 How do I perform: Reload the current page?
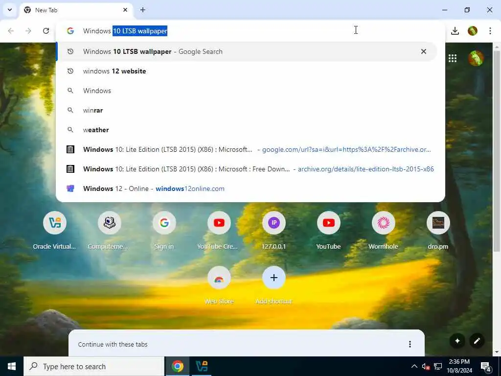pos(46,31)
